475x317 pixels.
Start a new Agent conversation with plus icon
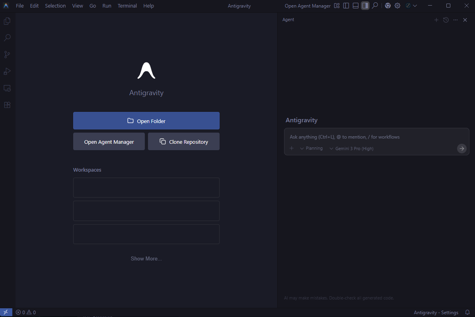tap(436, 20)
